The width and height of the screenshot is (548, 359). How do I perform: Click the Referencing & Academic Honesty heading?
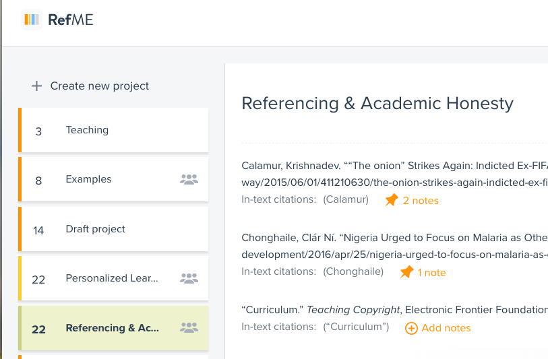tap(377, 103)
